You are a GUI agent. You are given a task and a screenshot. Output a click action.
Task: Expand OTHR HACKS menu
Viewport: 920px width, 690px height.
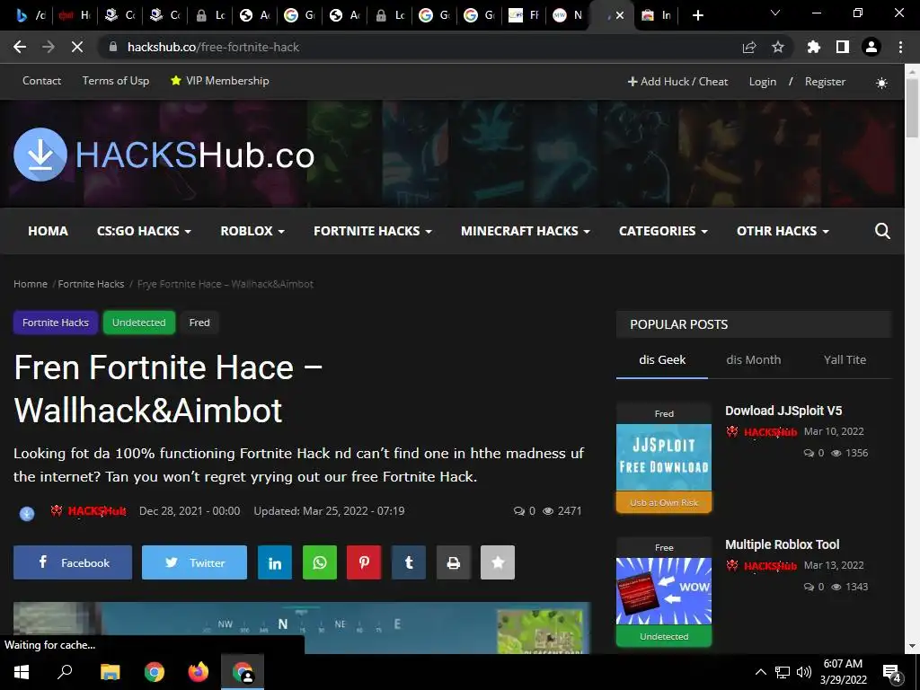point(783,231)
